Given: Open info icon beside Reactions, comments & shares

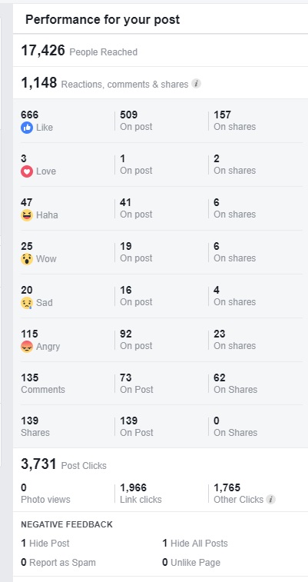Looking at the screenshot, I should coord(197,84).
